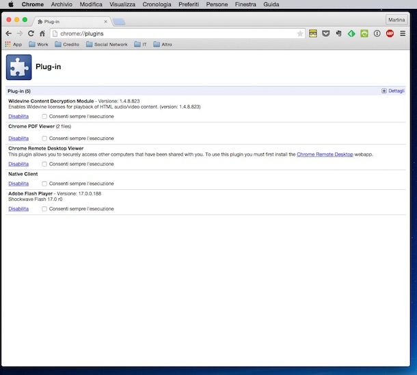Screen dimensions: 417x375
Task: Open the red Adblock Plus icon
Action: pos(390,33)
